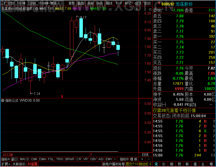Select the EMV indicator tab
Image resolution: width=216 pixels, height=167 pixels.
tap(109, 159)
